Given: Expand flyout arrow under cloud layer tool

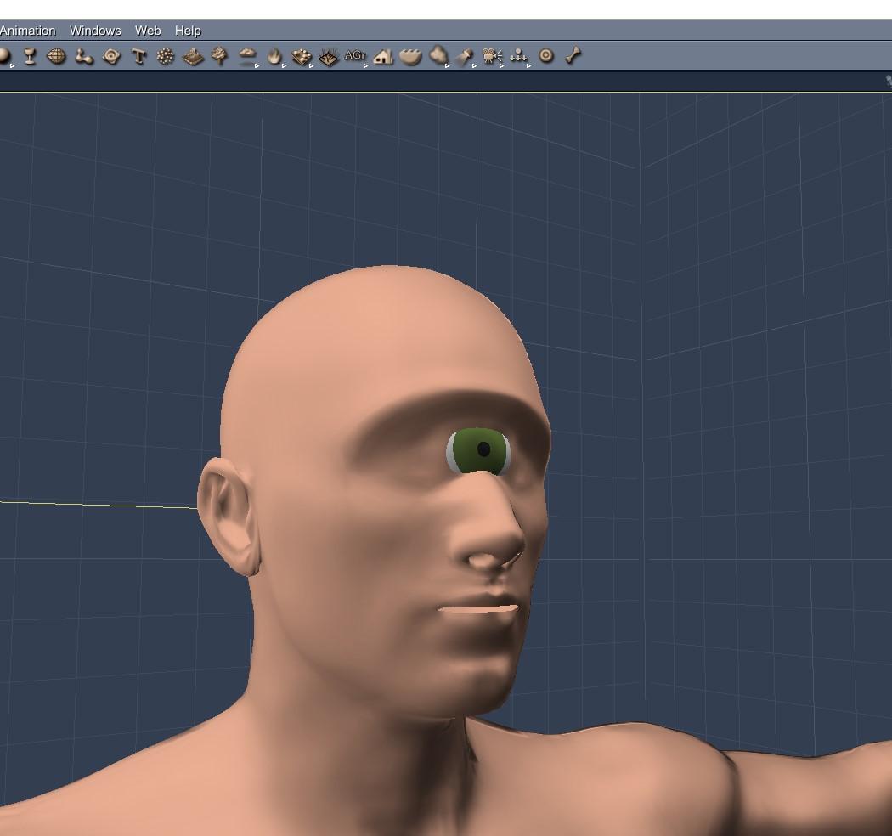Looking at the screenshot, I should (x=257, y=66).
